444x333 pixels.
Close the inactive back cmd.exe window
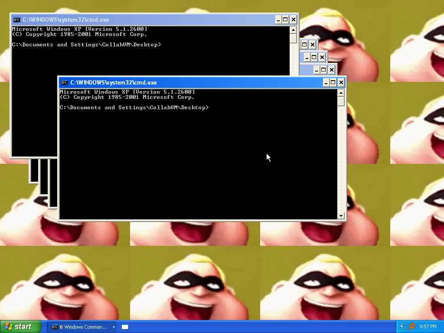tap(294, 20)
